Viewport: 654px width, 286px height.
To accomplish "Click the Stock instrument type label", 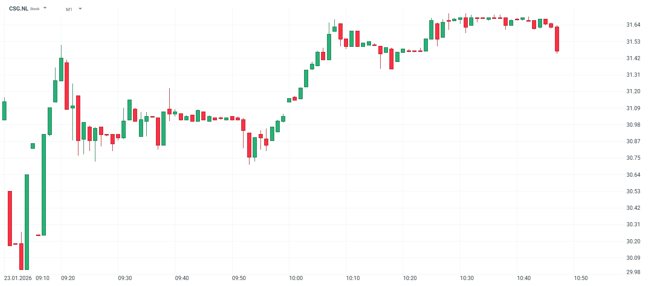I will [35, 9].
